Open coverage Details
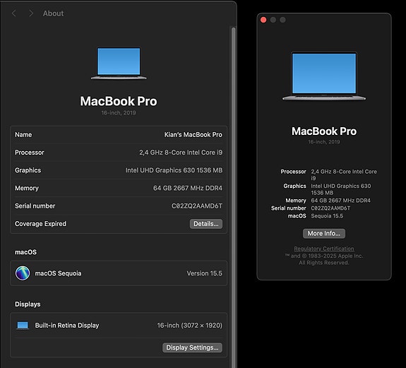Screen dimensions: 406x368 point(206,224)
